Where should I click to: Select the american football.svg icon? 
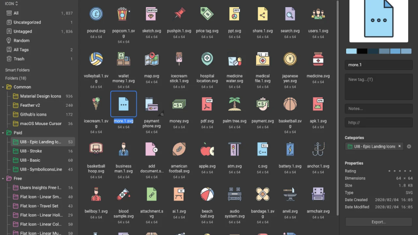pos(179,149)
